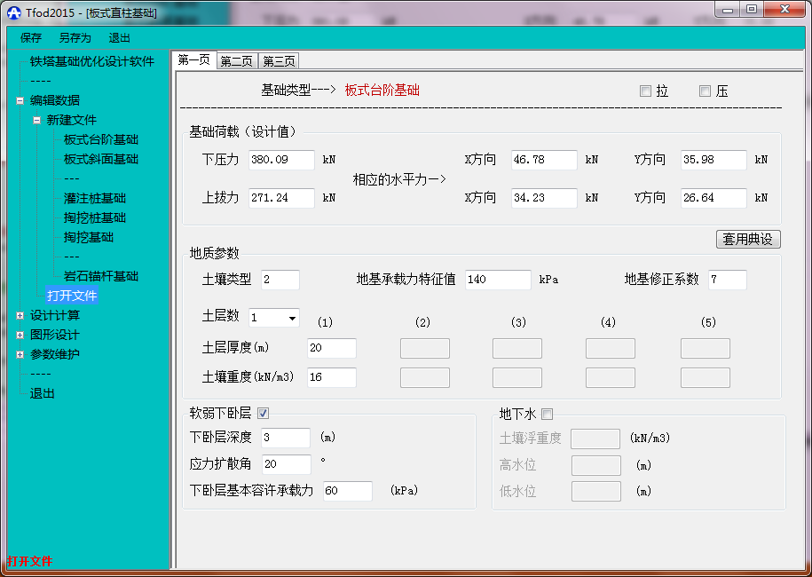
Task: Expand the 设计计算 tree node
Action: 20,315
